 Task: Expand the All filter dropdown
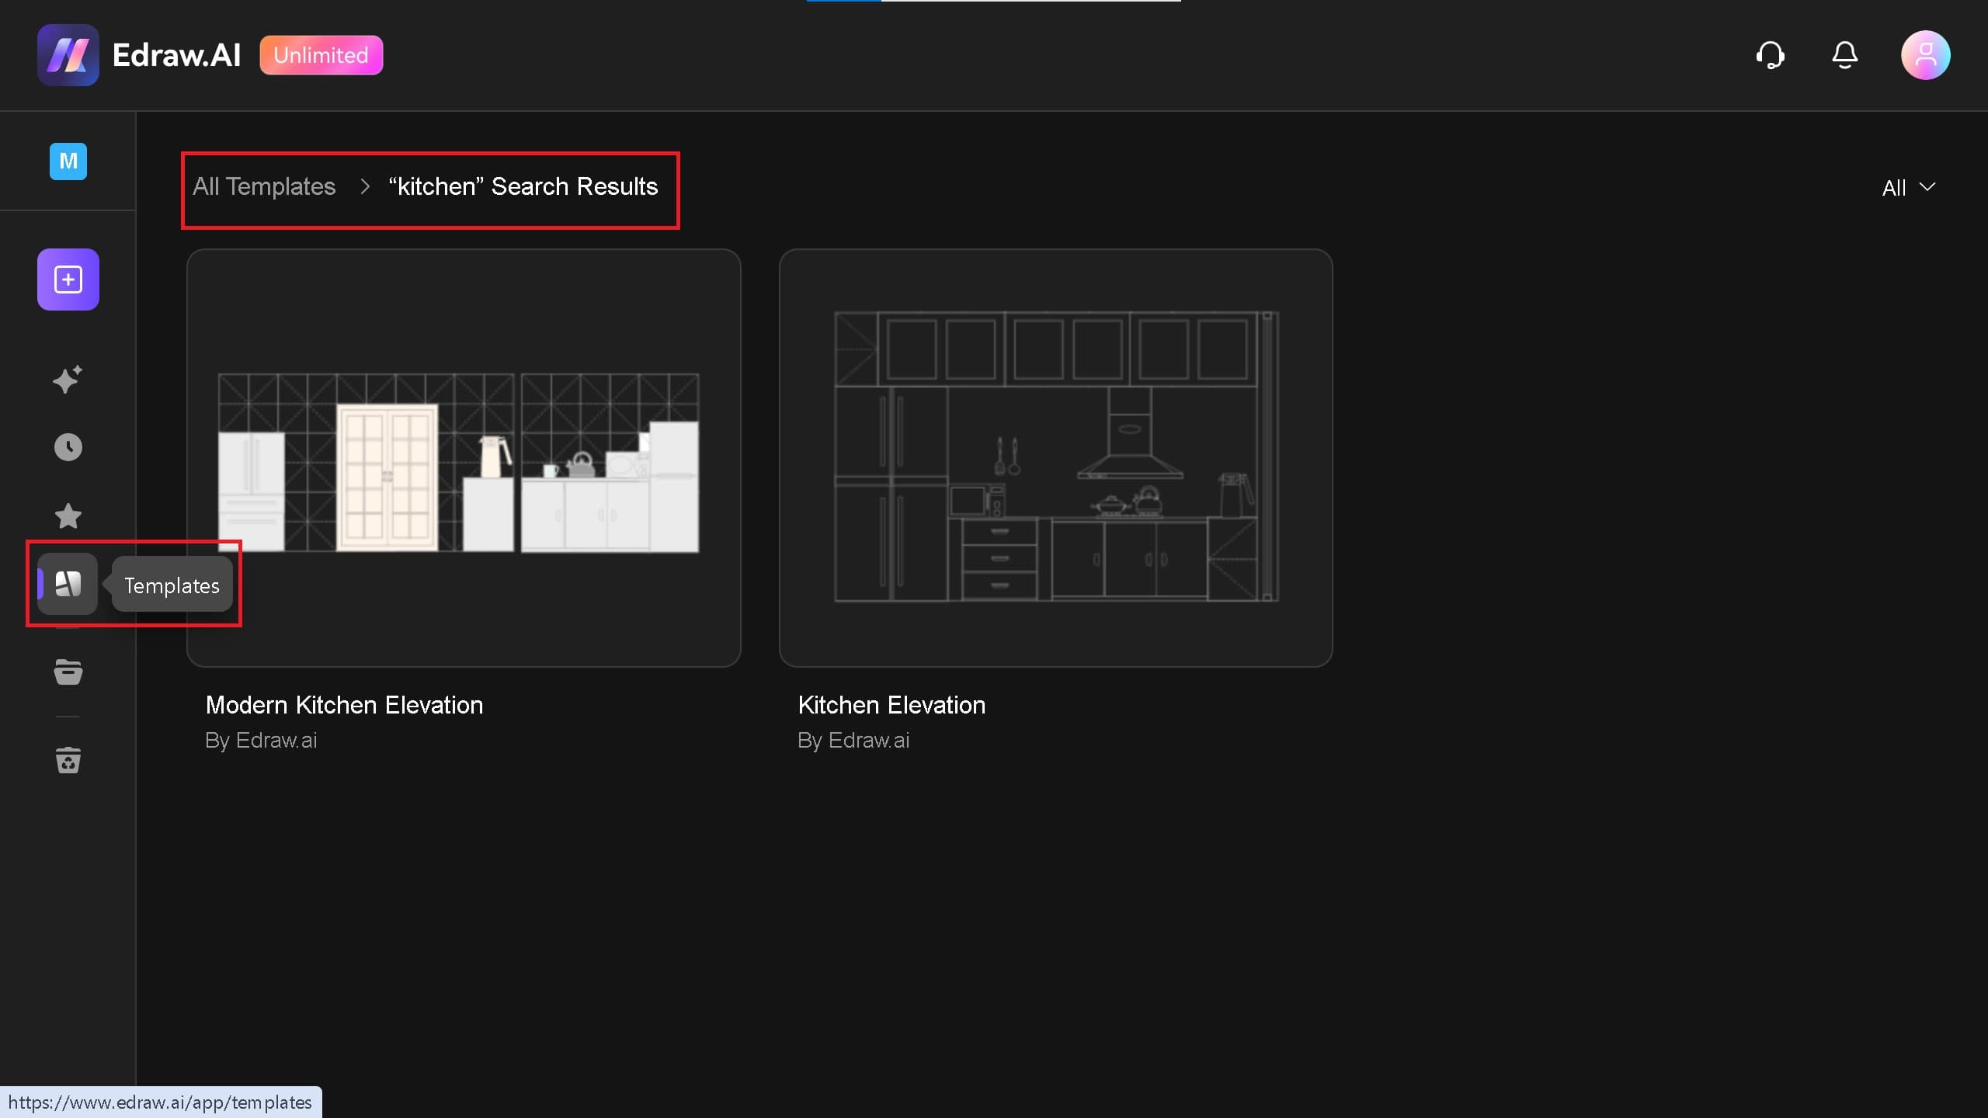1909,188
